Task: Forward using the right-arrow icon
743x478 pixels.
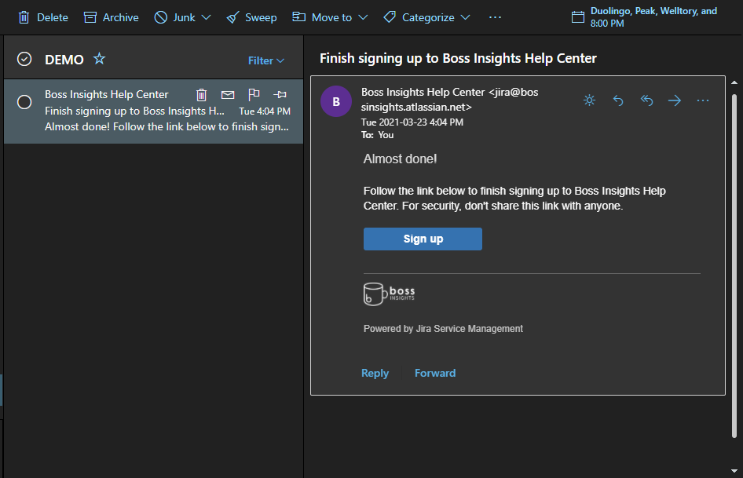Action: click(x=675, y=100)
